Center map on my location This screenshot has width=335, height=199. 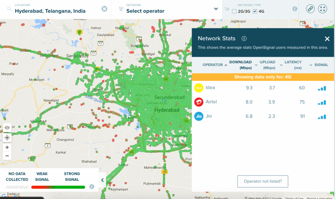(7, 138)
